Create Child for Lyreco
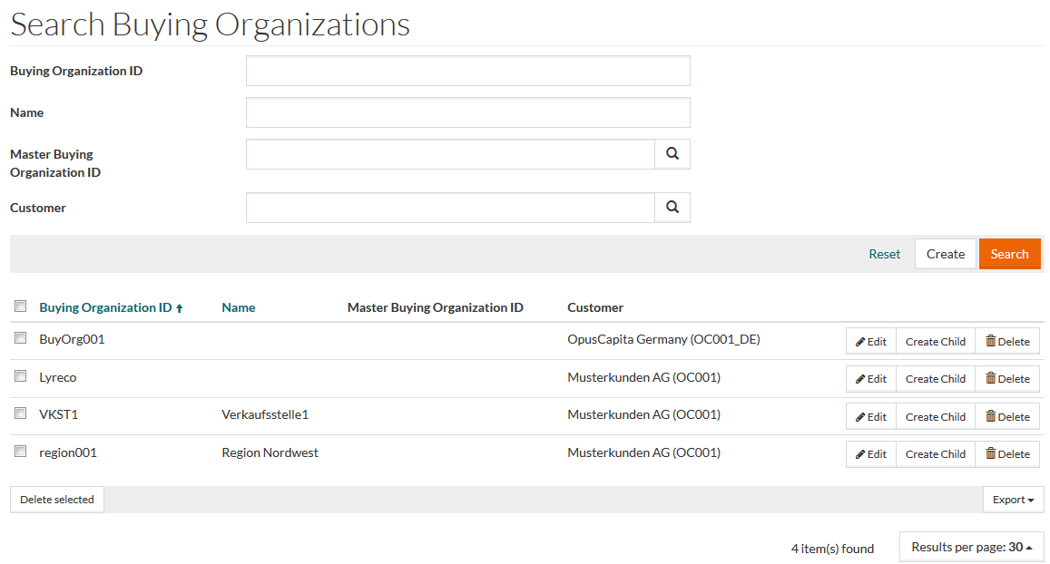Image resolution: width=1050 pixels, height=564 pixels. 935,379
